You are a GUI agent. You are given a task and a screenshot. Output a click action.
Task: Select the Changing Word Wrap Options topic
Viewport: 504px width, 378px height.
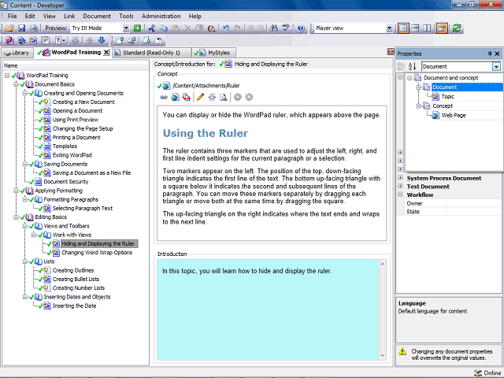97,253
